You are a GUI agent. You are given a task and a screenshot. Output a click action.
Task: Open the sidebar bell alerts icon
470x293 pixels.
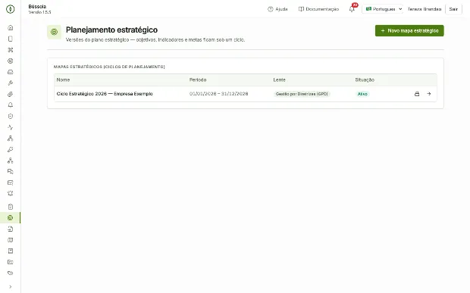pos(10,105)
